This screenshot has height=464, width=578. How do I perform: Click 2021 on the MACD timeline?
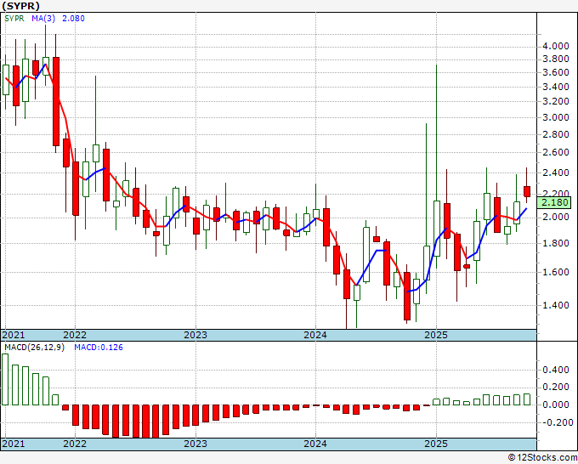point(14,444)
